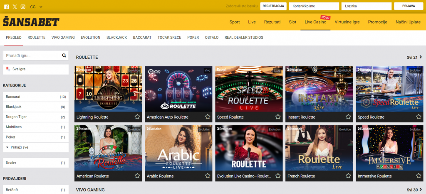Open the Promocije menu
This screenshot has height=194, width=426.
[377, 22]
